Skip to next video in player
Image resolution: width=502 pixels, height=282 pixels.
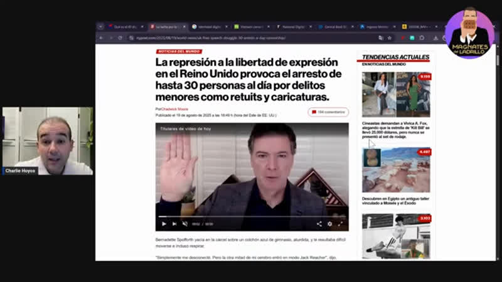tap(174, 224)
